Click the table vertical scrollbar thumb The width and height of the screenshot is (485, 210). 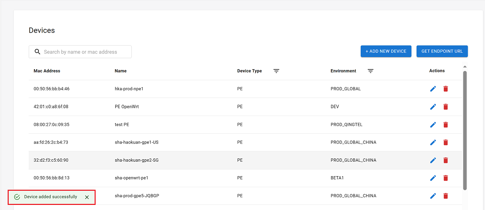465,130
